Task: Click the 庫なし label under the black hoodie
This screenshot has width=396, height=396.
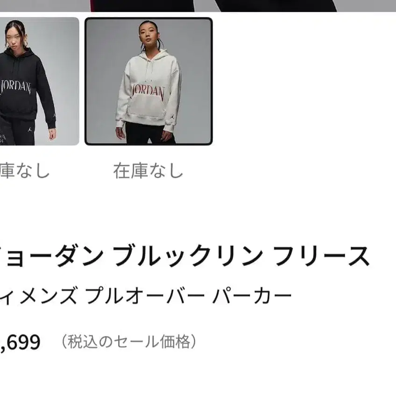Action: click(x=24, y=171)
